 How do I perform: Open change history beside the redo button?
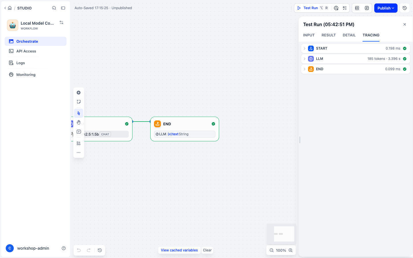100,250
